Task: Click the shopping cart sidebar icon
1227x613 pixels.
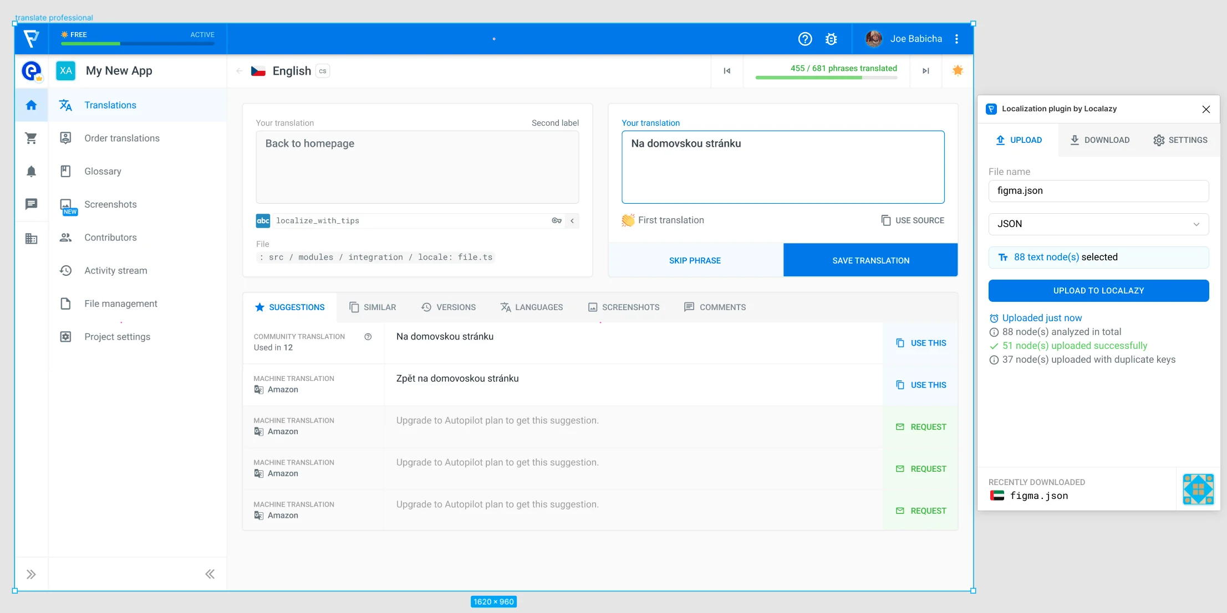Action: click(31, 138)
